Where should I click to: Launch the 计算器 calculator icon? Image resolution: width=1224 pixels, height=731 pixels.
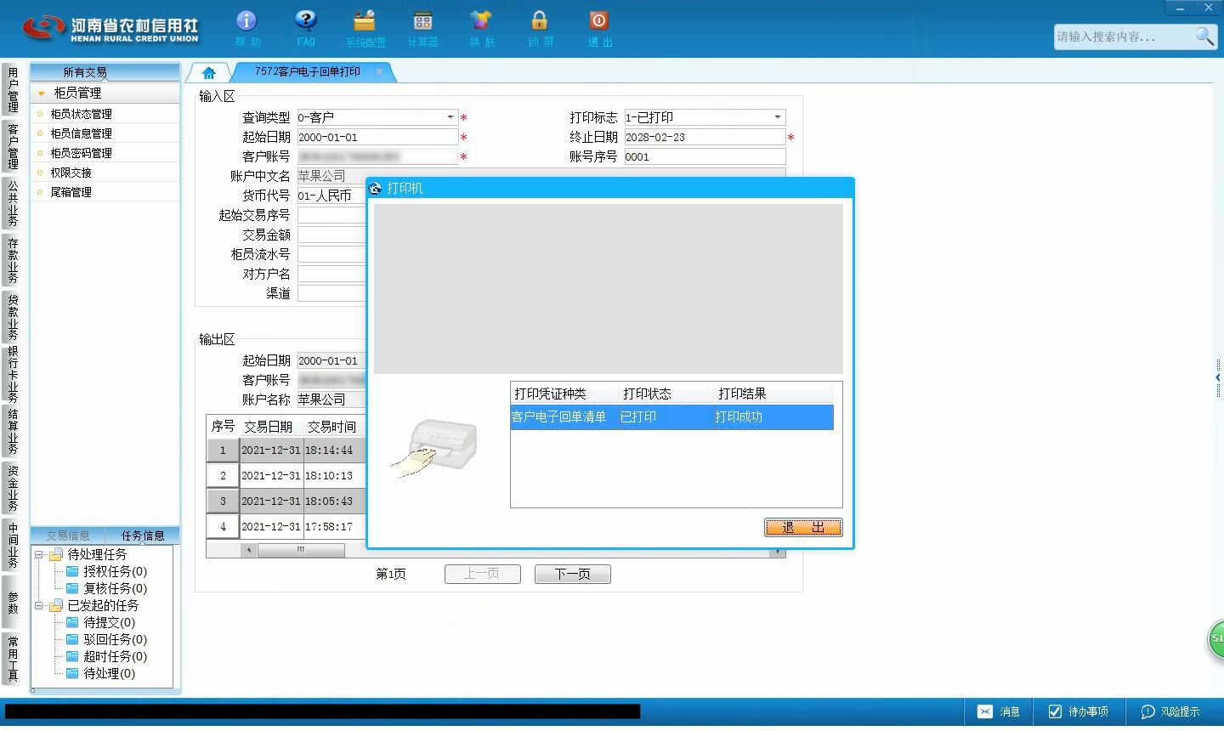422,28
